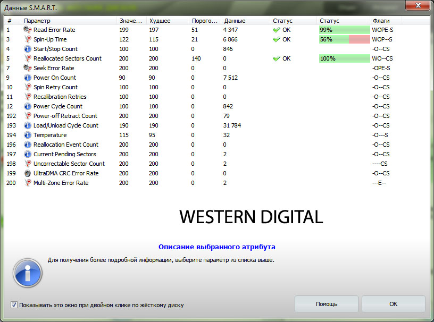
Task: Click the Power On Count info icon
Action: pyautogui.click(x=28, y=78)
